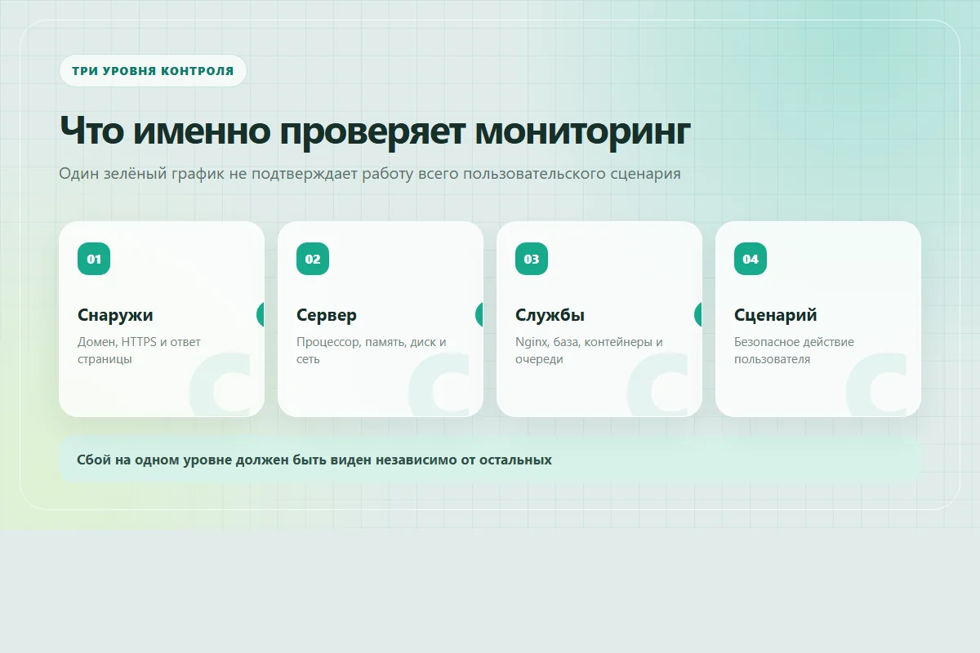
Task: Select the 'Сервер' card title
Action: point(327,315)
